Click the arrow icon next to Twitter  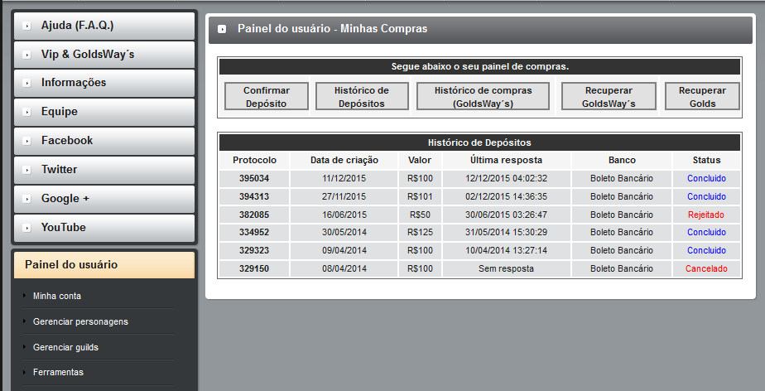point(28,170)
